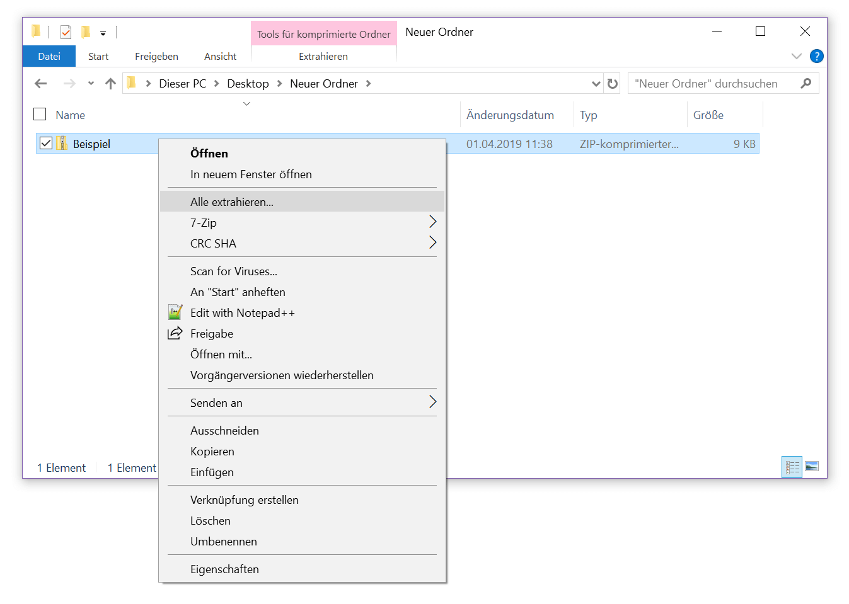Switch to the Start ribbon tab
The width and height of the screenshot is (849, 604).
pos(98,56)
